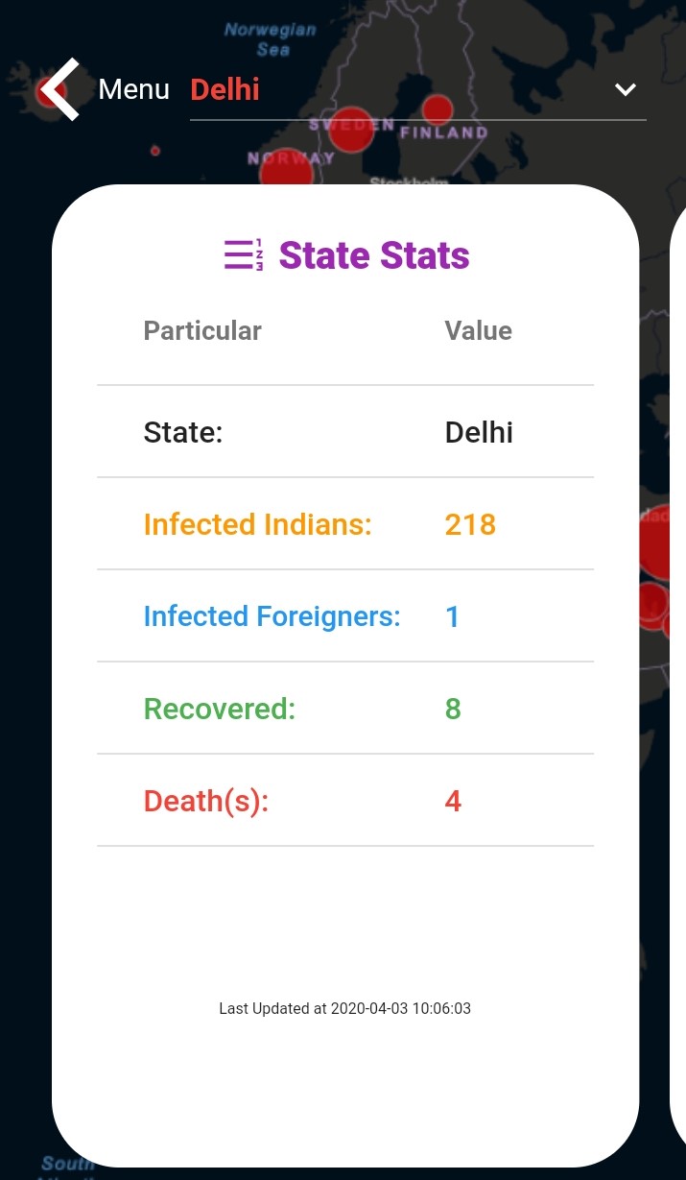The height and width of the screenshot is (1180, 686).
Task: Expand the Delhi state dropdown
Action: click(x=417, y=90)
